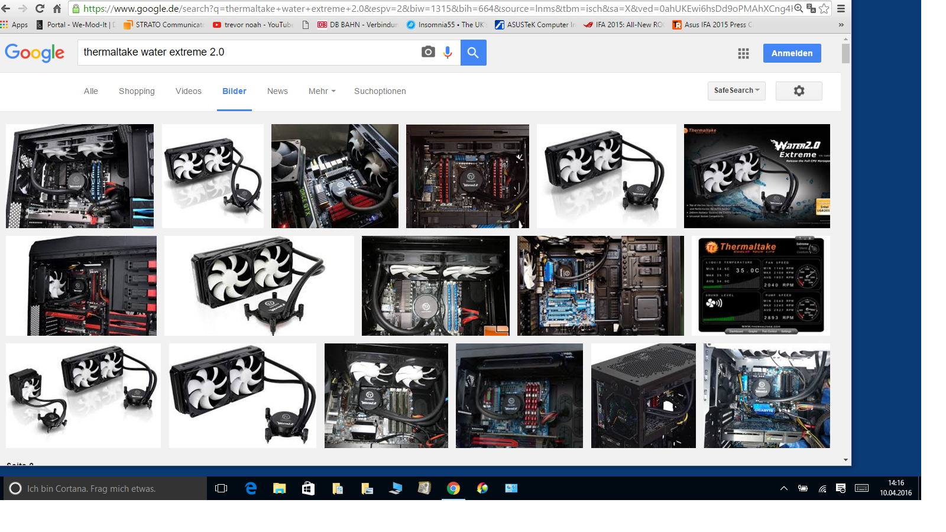Click the Anmelden sign-in button
The image size is (946, 532).
pos(792,53)
